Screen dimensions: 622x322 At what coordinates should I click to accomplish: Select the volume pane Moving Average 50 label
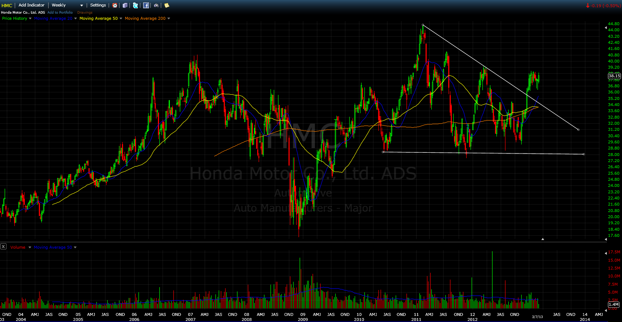click(x=53, y=247)
